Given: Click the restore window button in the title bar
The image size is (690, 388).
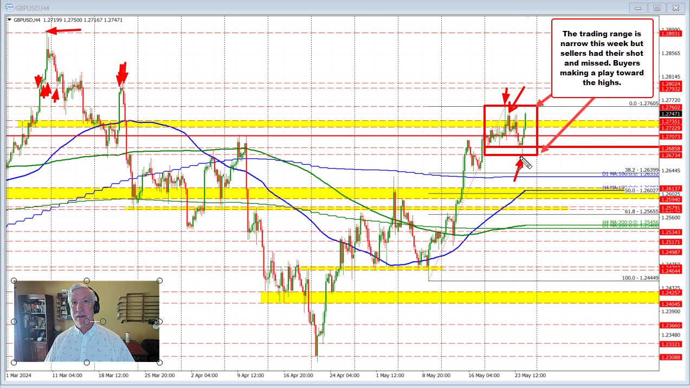Looking at the screenshot, I should click(656, 8).
